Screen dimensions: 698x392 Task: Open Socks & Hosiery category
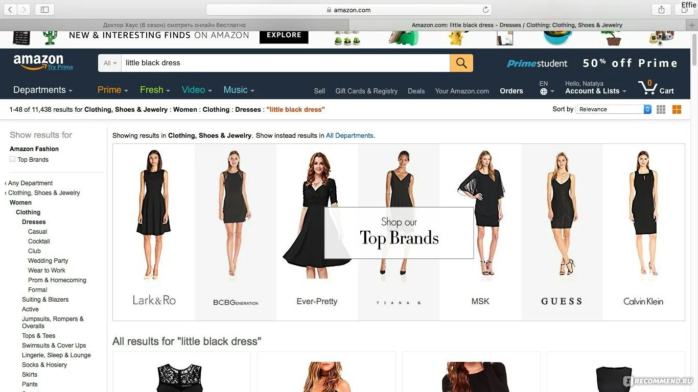(44, 365)
